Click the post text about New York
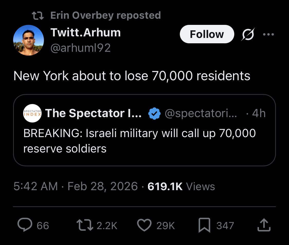 tap(132, 76)
